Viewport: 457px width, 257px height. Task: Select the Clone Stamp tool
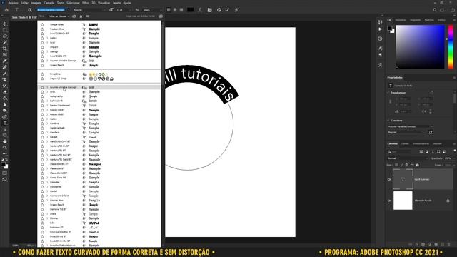point(5,79)
